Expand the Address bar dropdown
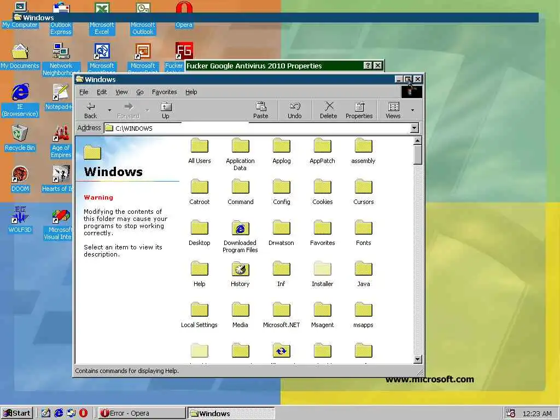The width and height of the screenshot is (560, 420). coord(415,128)
